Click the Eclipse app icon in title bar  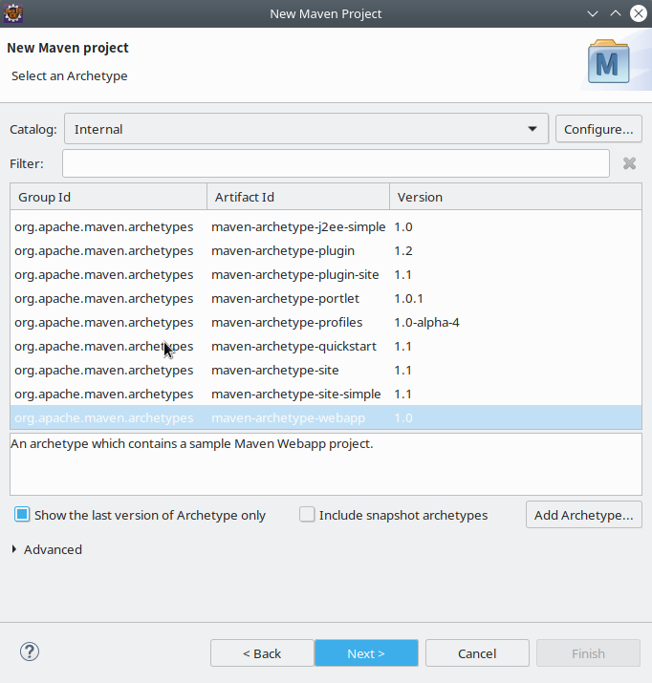pyautogui.click(x=13, y=13)
